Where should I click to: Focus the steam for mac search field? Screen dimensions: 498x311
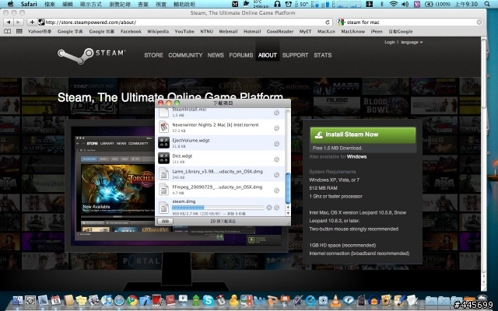coord(410,23)
